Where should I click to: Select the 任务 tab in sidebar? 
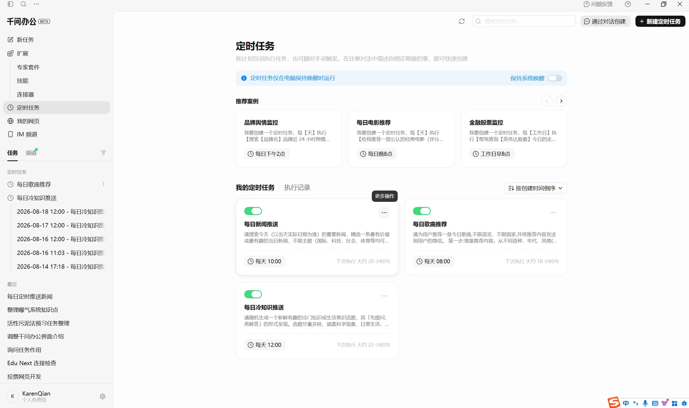pos(12,153)
